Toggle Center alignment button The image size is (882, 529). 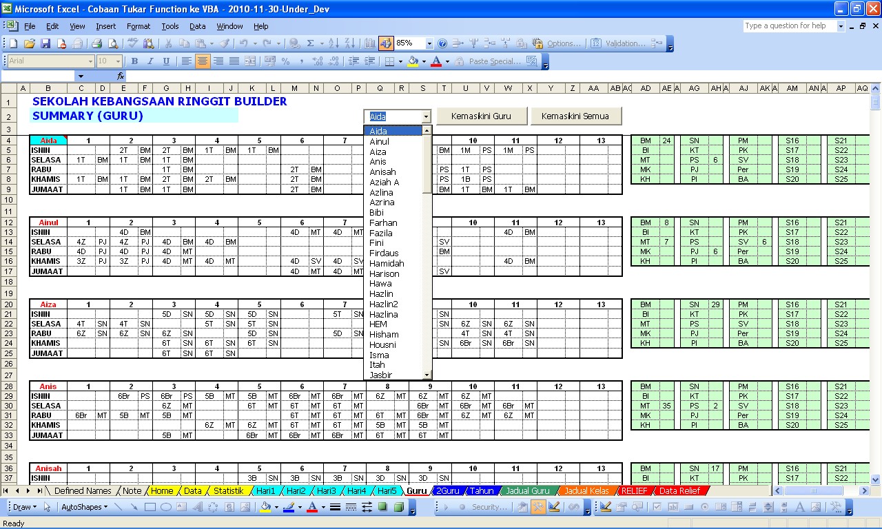tap(202, 61)
